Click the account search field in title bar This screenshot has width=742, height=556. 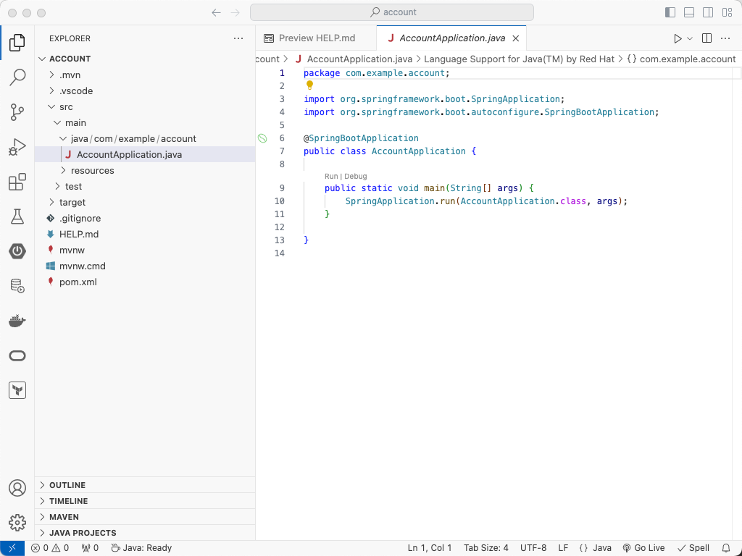392,12
